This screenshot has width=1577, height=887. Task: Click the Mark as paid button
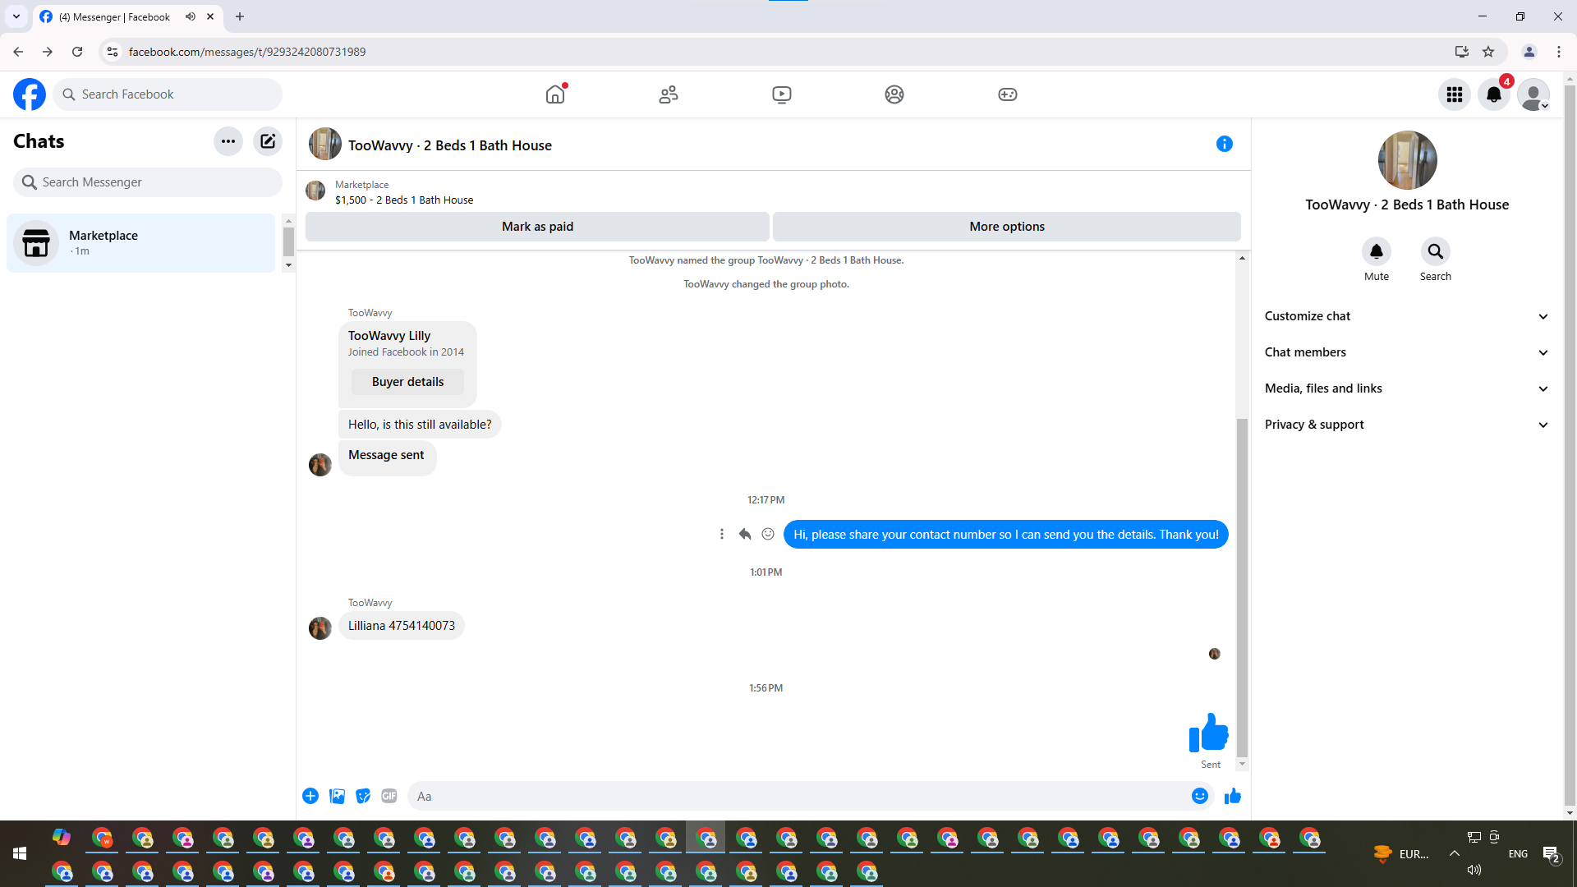click(537, 227)
